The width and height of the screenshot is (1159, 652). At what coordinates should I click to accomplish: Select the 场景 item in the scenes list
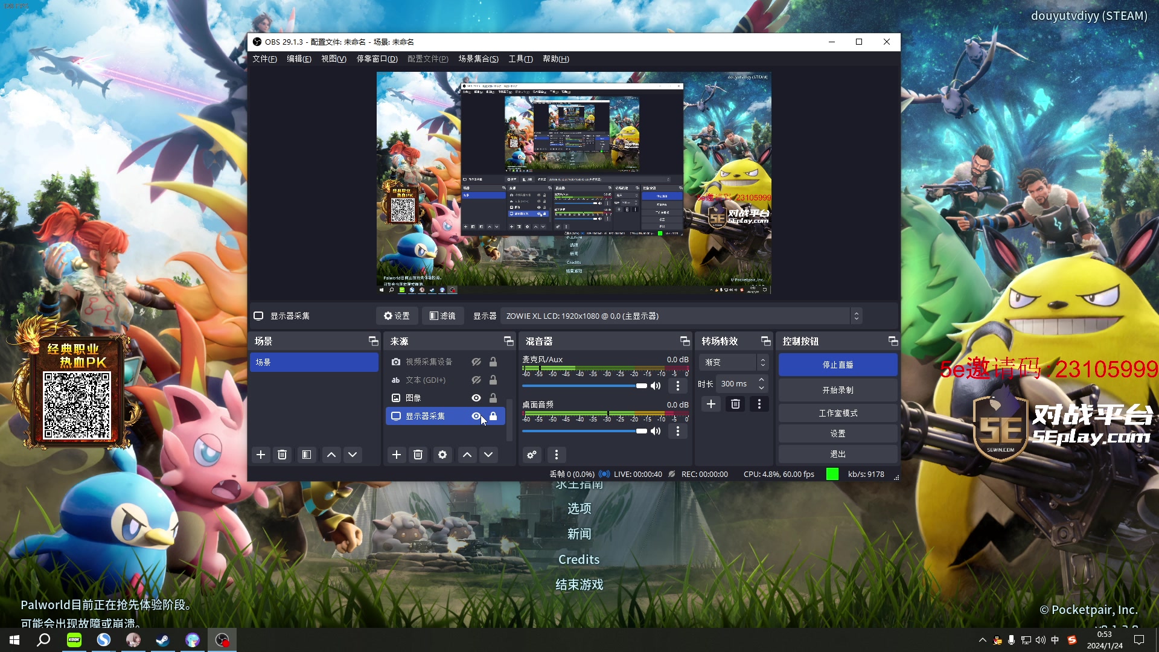pyautogui.click(x=314, y=362)
